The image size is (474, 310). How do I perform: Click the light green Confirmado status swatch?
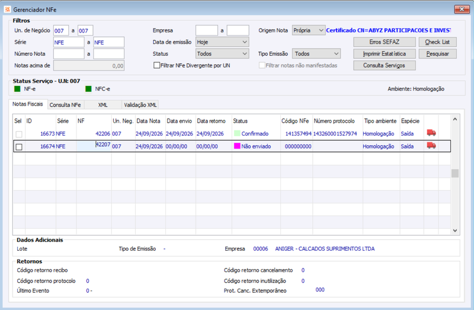click(237, 133)
